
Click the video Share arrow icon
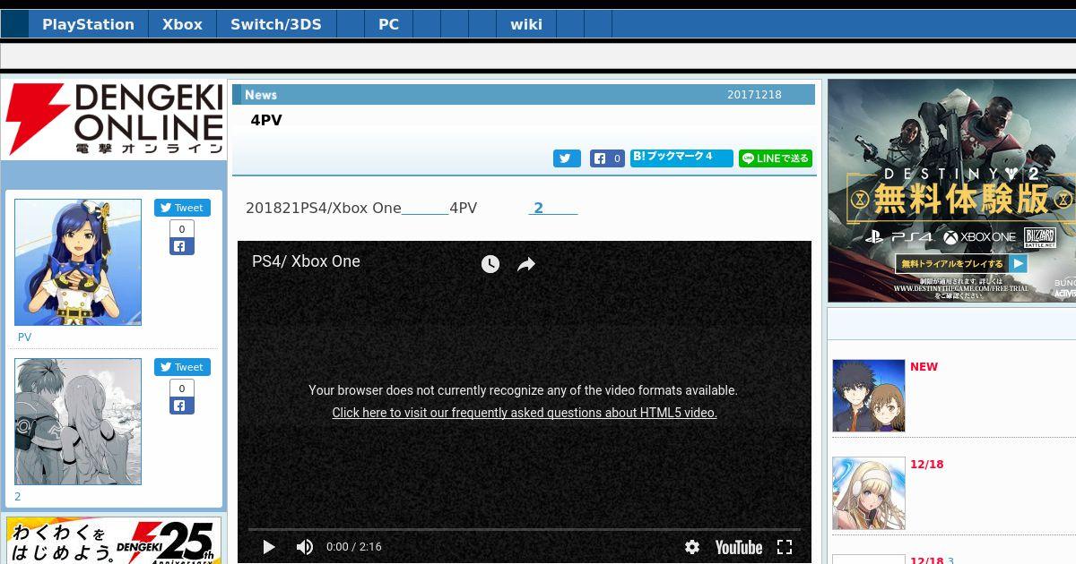526,264
